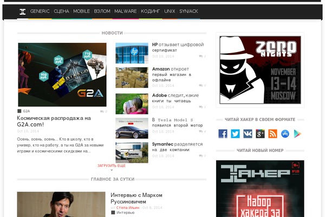Click the ГЛАВНОЕ ЗА СУТКИ heading
The image size is (325, 217).
point(113,179)
